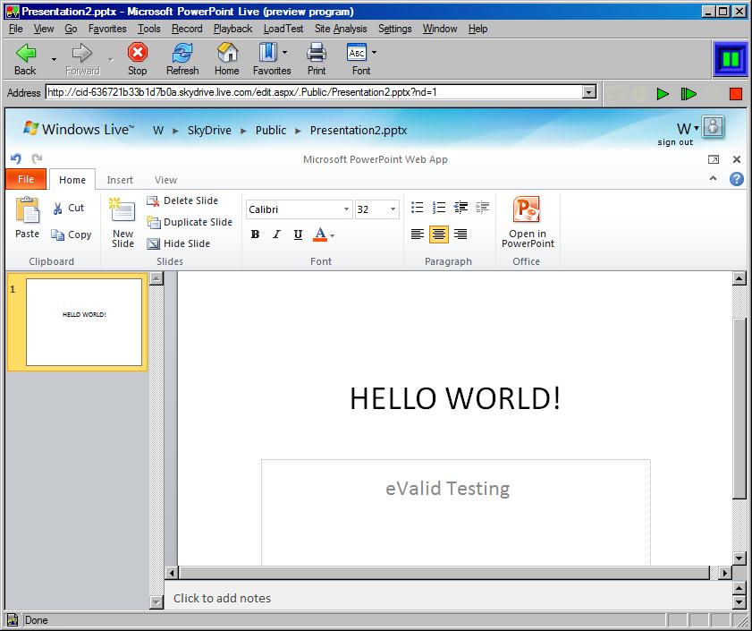Viewport: 752px width, 631px height.
Task: Toggle Underline formatting
Action: point(298,234)
